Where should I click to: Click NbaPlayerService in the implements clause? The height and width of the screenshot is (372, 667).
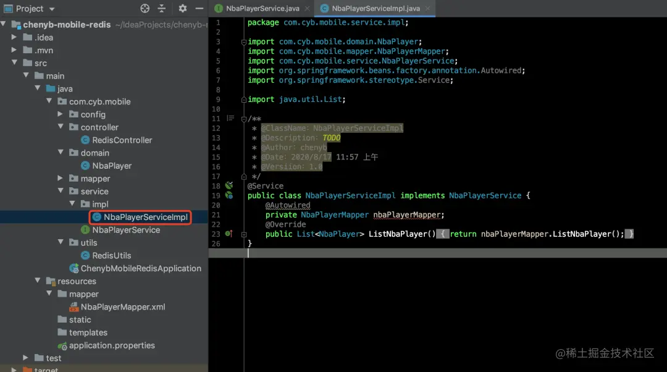485,195
